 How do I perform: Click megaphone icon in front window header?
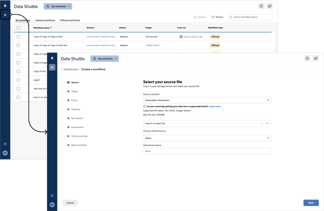[x=316, y=58]
